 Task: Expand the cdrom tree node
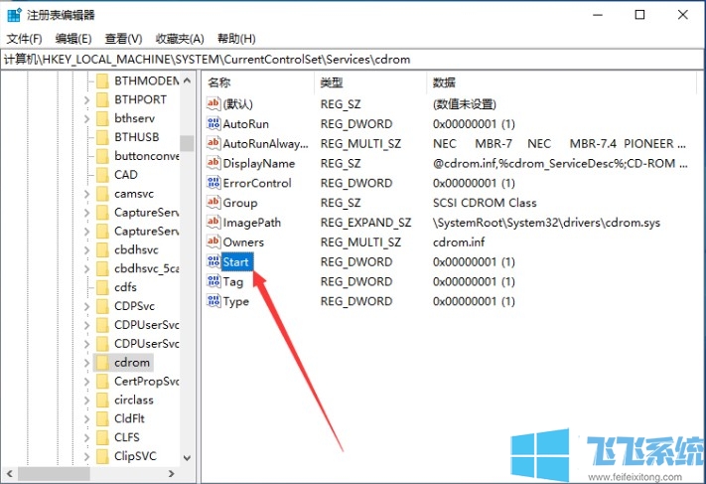point(86,363)
